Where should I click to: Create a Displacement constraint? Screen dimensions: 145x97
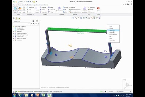pyautogui.click(x=59, y=9)
